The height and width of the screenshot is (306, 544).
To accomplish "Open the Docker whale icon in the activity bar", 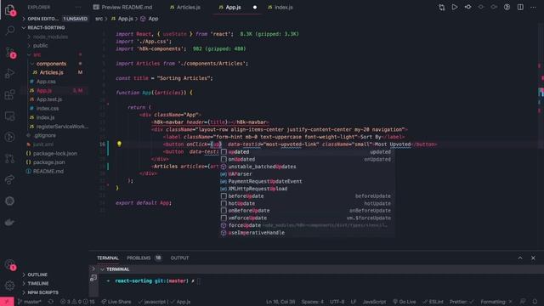I will point(9,222).
